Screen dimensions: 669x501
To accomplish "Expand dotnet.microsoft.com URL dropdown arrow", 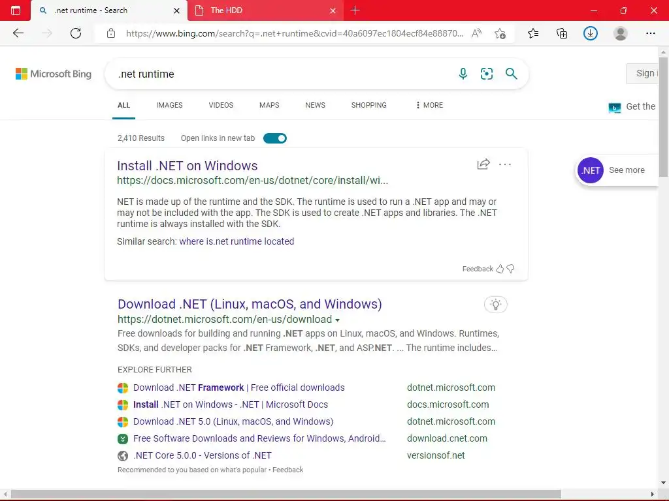I will pos(338,320).
